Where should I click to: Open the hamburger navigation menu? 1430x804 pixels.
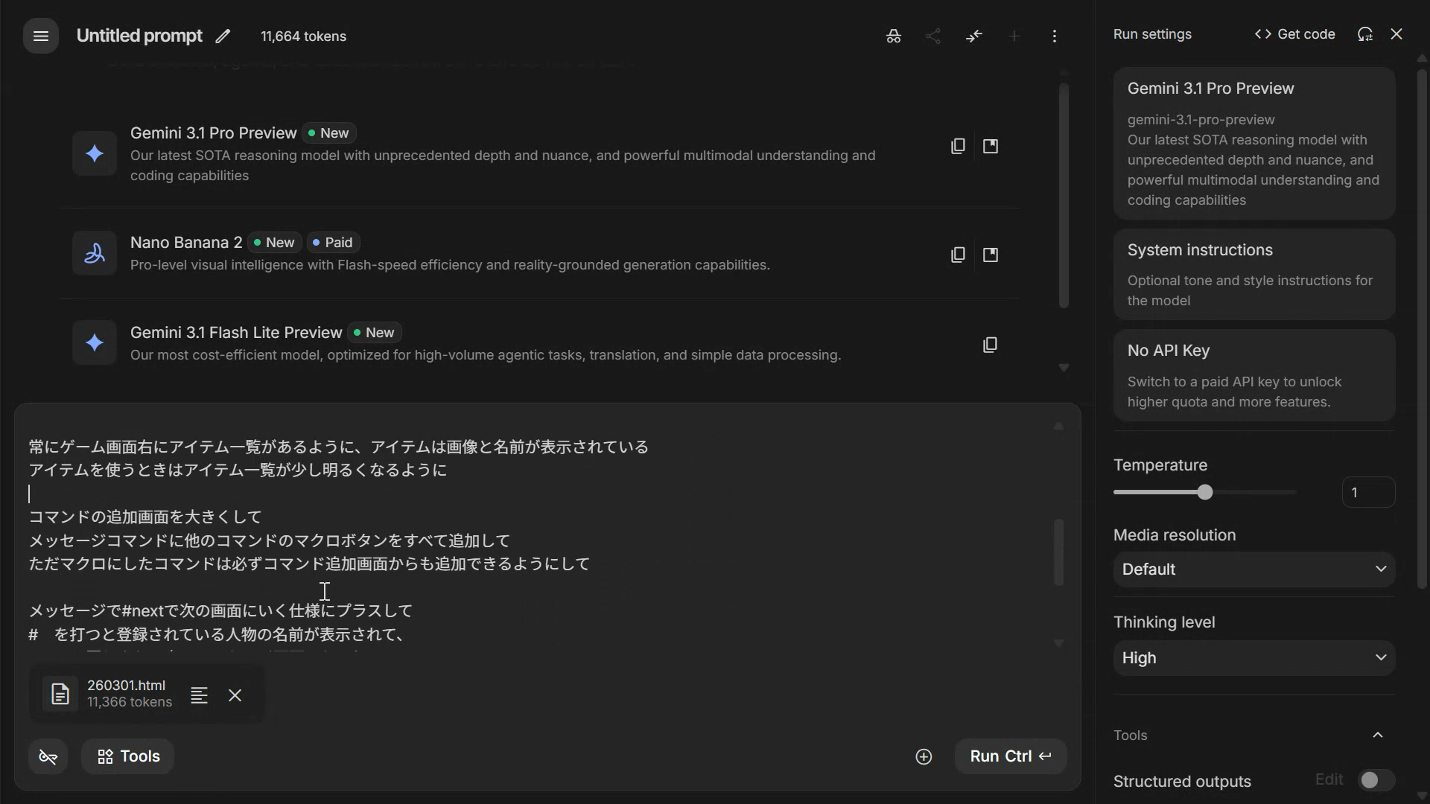(41, 36)
